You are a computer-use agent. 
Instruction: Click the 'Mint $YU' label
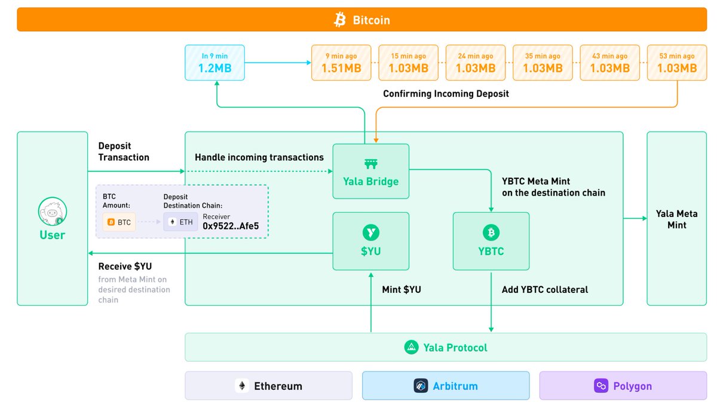[x=402, y=289]
